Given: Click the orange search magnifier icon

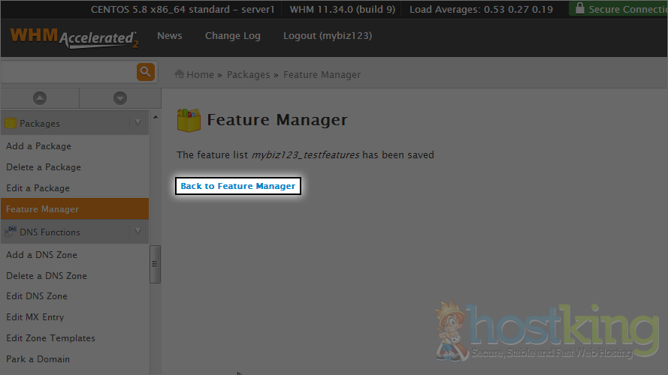Looking at the screenshot, I should click(x=145, y=72).
